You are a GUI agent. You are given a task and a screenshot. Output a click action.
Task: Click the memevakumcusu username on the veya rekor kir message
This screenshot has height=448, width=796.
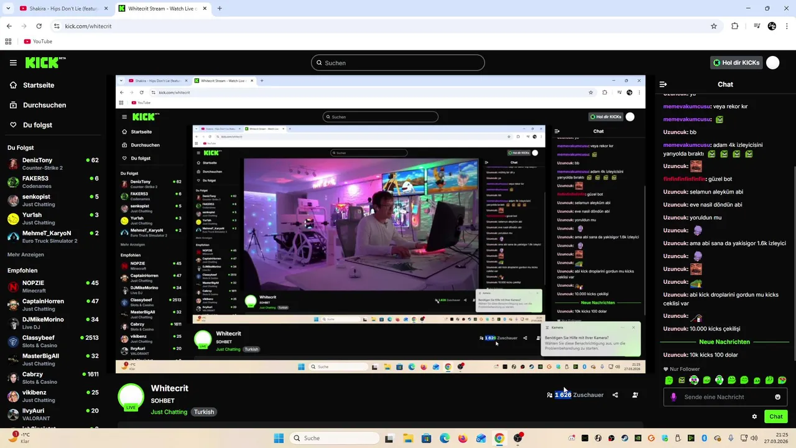687,106
